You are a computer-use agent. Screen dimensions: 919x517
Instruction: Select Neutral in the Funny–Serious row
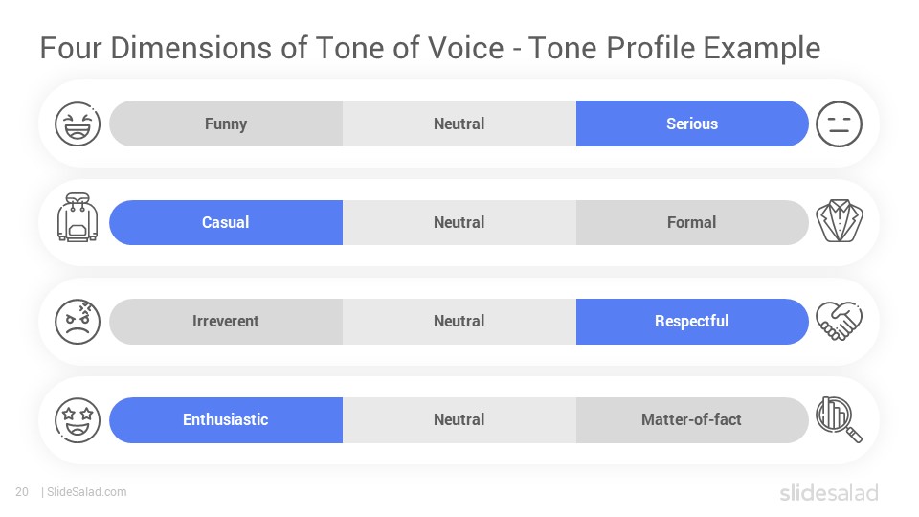459,124
